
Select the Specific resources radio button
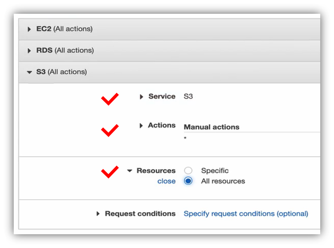click(188, 171)
